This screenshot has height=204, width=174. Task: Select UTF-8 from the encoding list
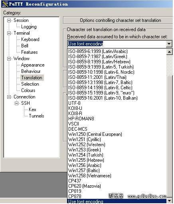(74, 103)
